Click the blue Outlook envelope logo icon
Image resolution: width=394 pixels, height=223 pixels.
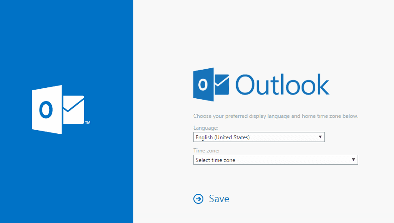(x=211, y=85)
